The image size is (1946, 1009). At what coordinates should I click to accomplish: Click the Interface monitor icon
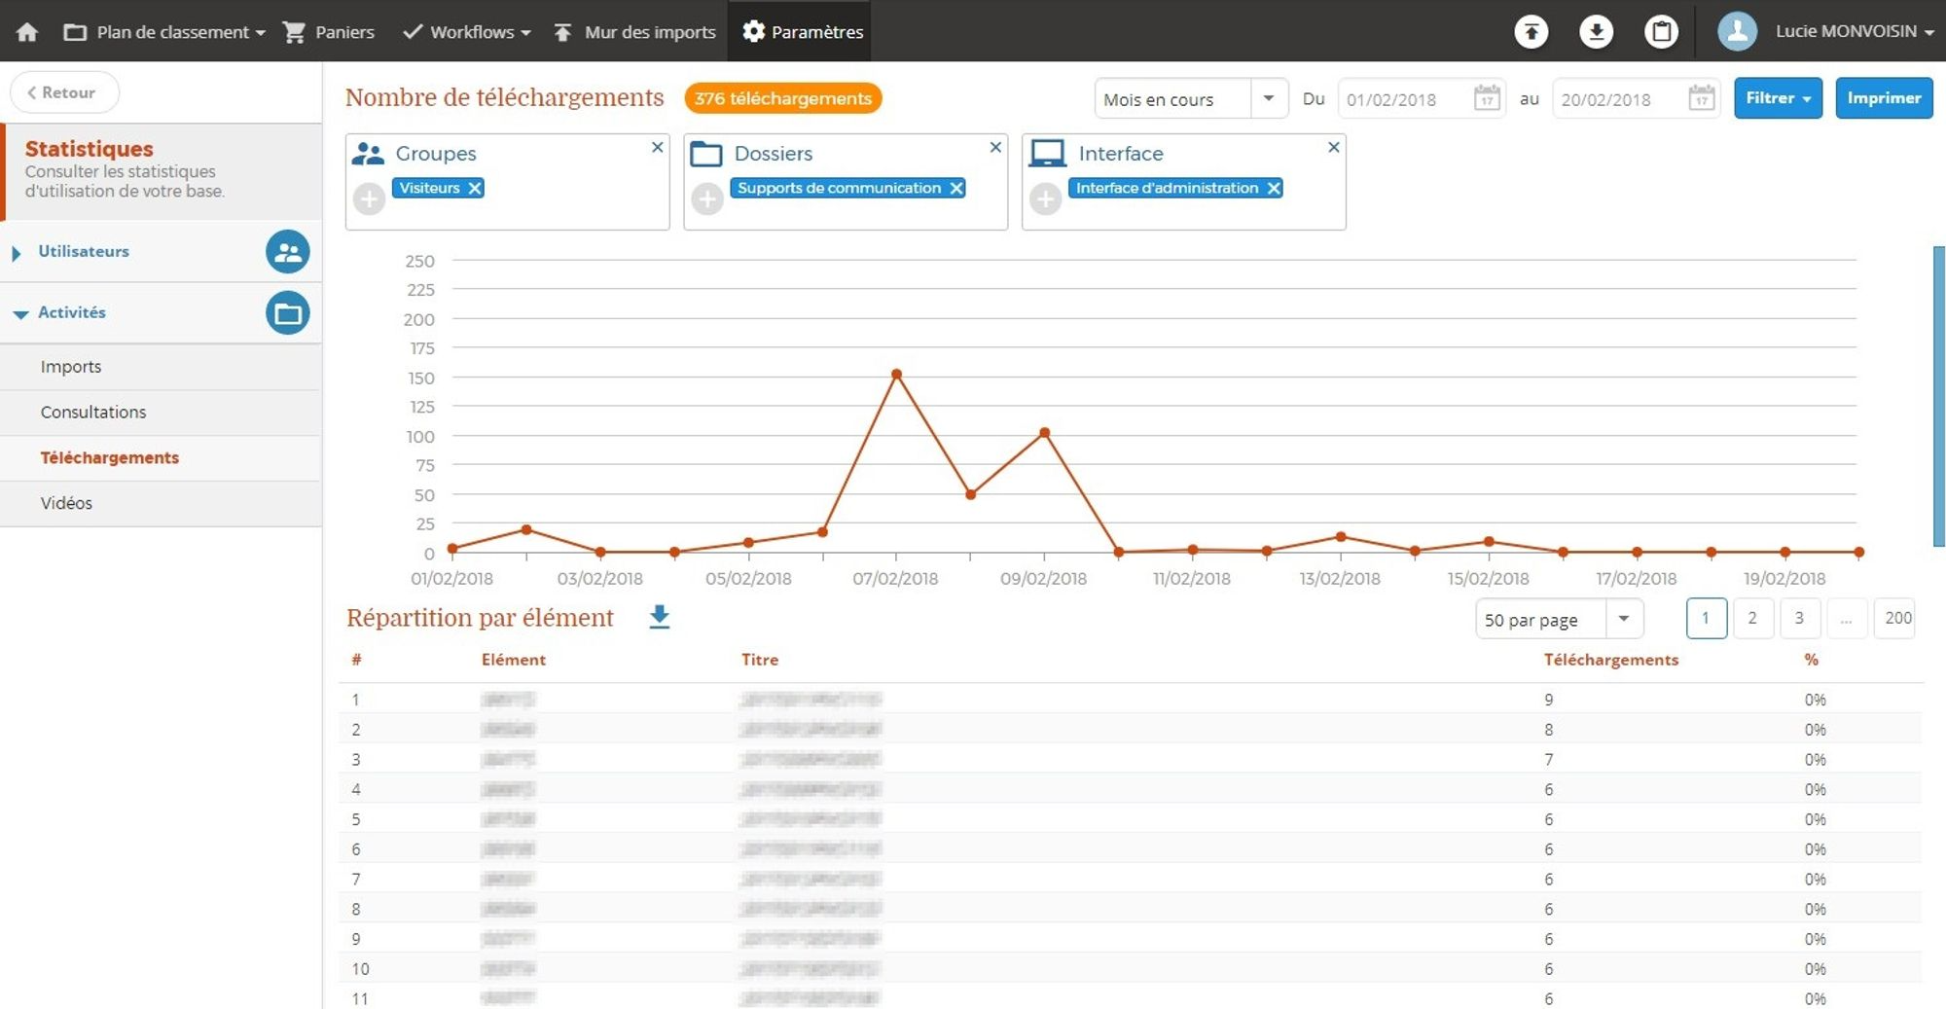tap(1048, 154)
